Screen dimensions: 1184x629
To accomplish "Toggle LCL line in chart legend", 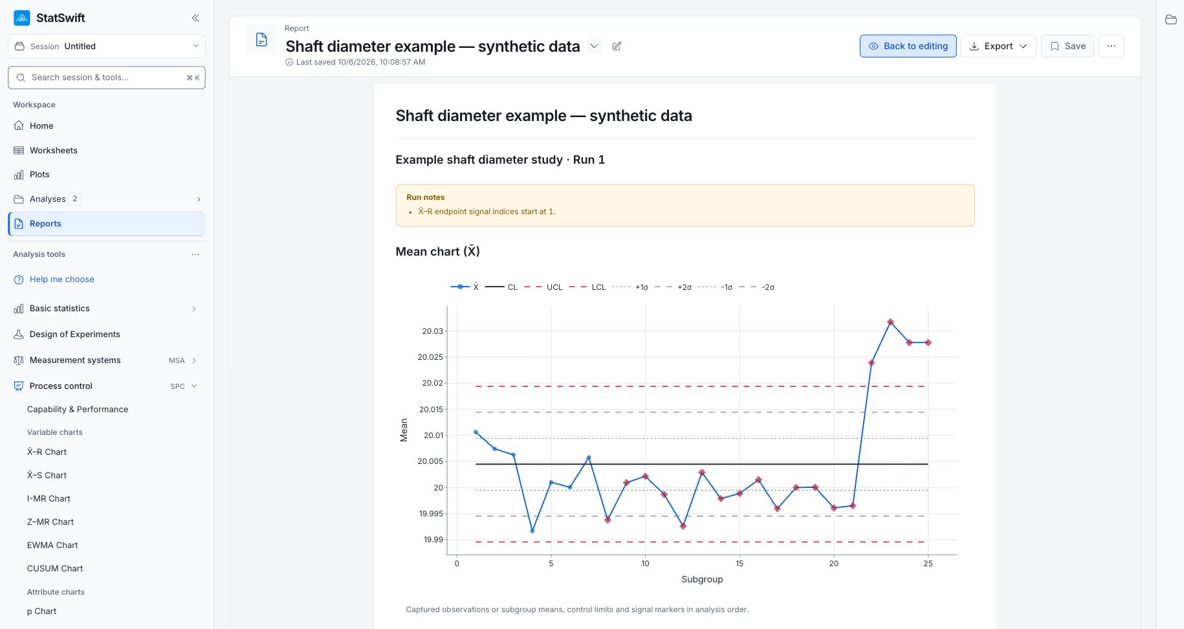I will point(587,287).
